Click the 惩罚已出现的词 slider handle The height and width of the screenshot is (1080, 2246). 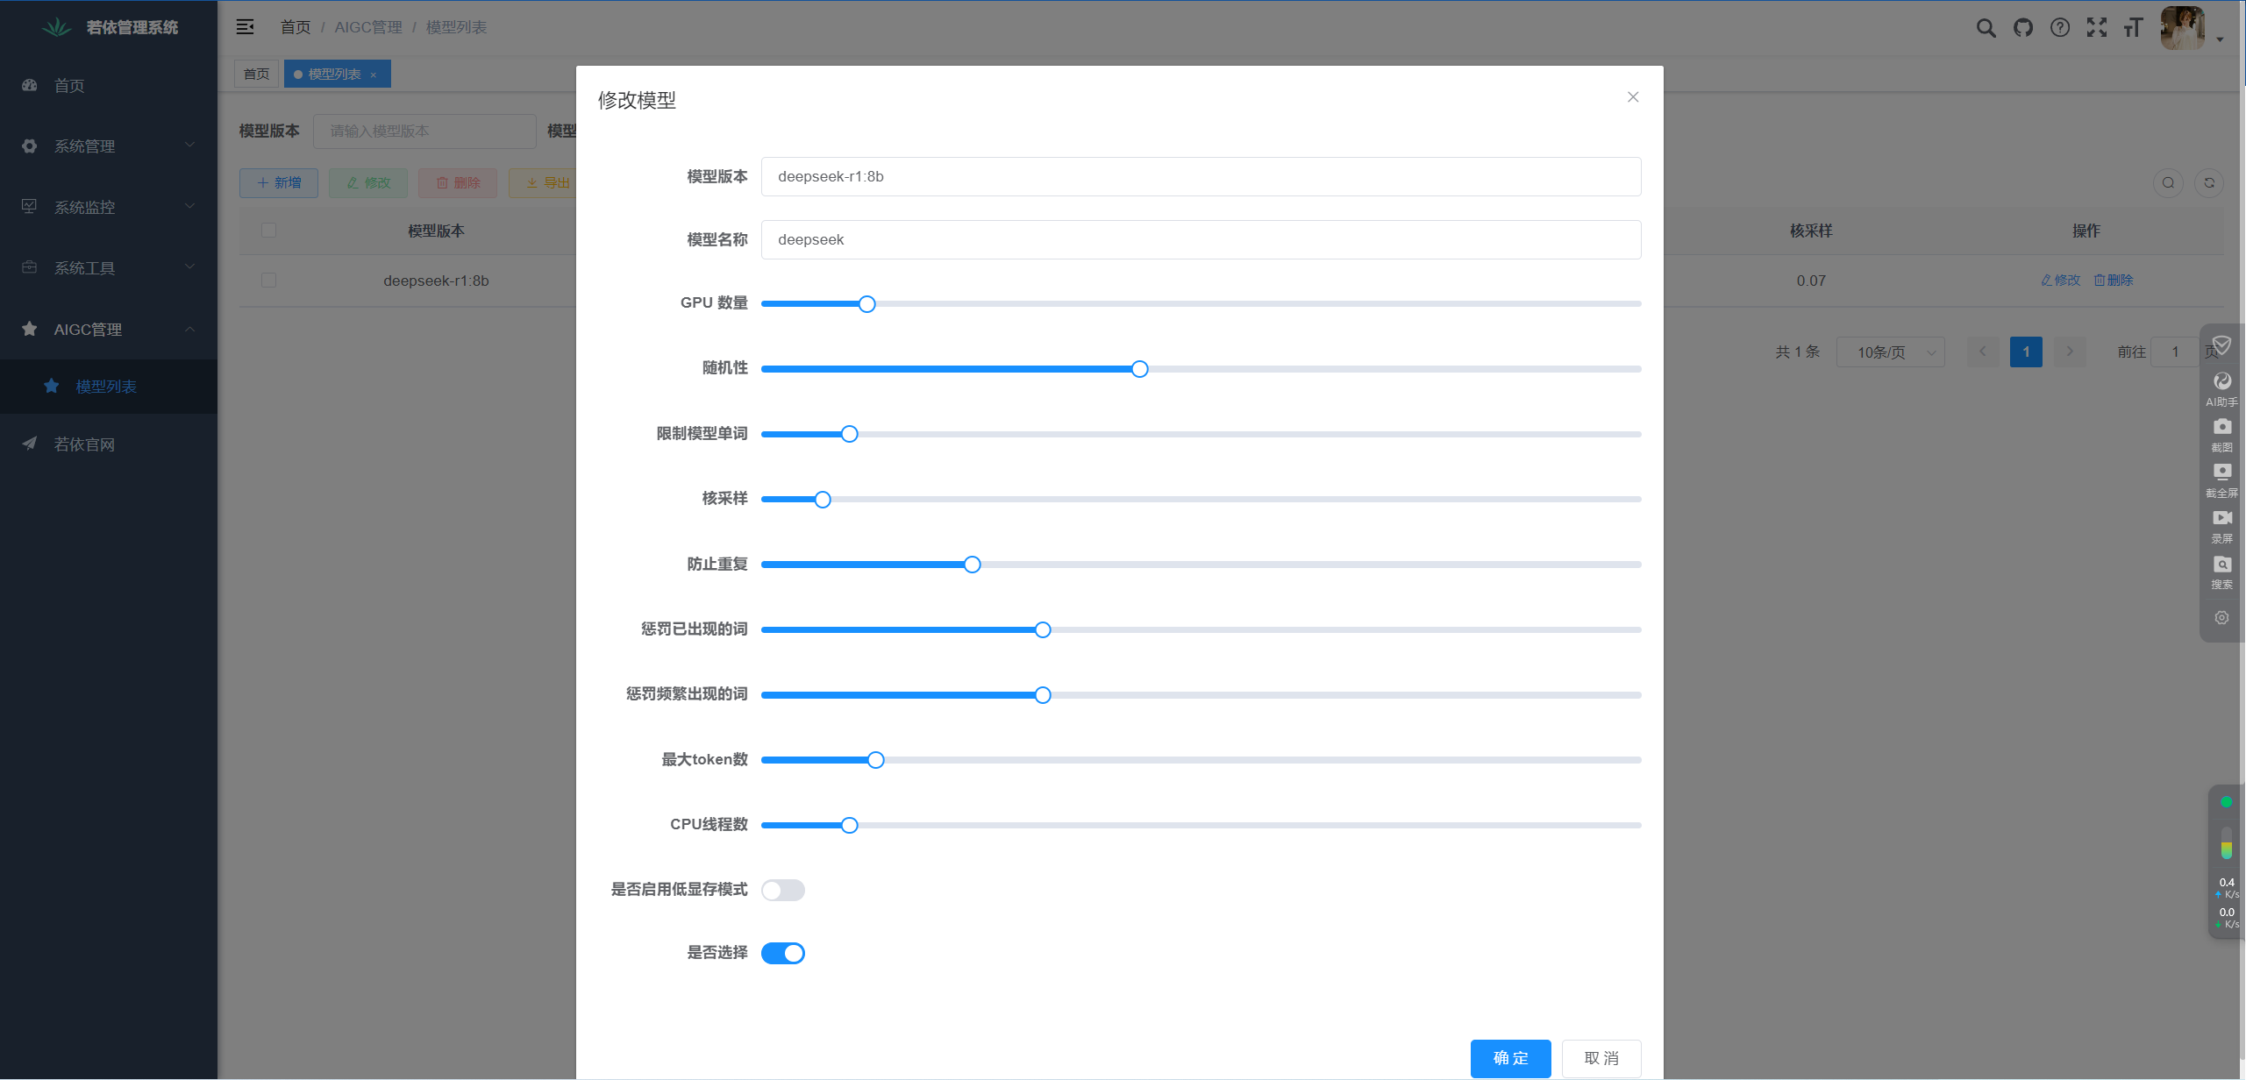pos(1042,629)
